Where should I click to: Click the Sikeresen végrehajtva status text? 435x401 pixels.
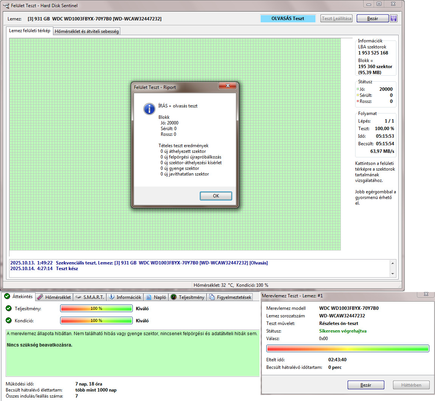point(343,331)
